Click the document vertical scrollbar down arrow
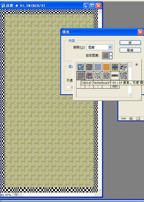Screen dimensions: 144x202 [100, 190]
